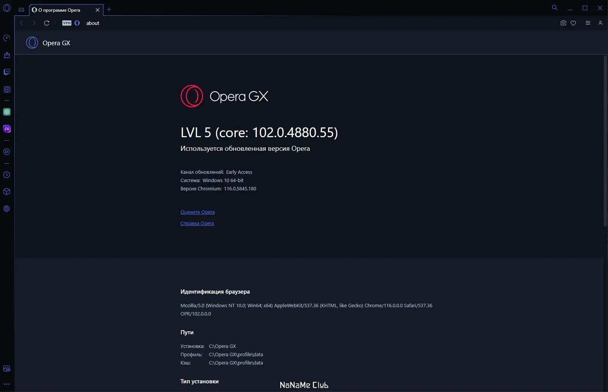This screenshot has height=392, width=608.
Task: Open Easy Setup sliders icon
Action: [588, 23]
